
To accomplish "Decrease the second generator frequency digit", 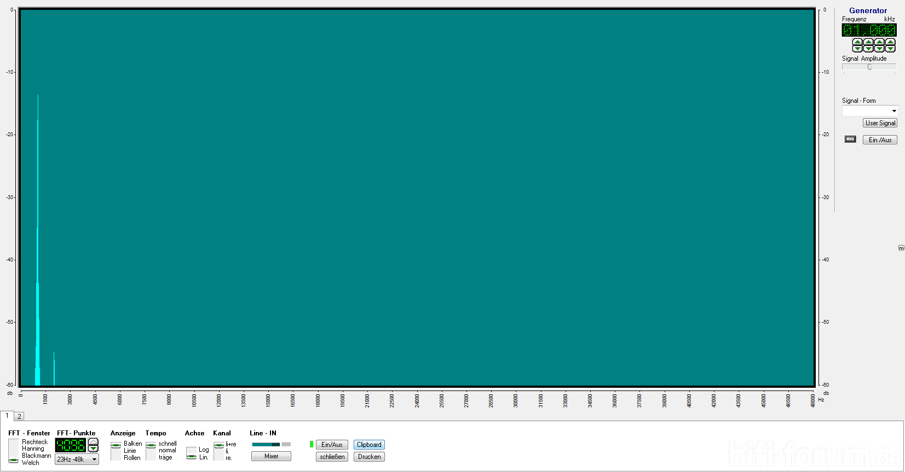I will [868, 49].
